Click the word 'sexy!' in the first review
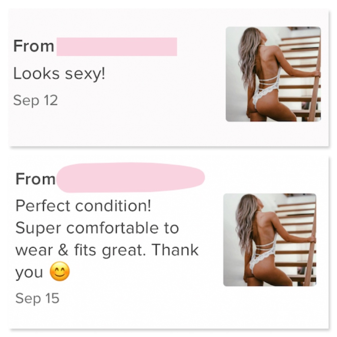The height and width of the screenshot is (337, 337). 85,74
